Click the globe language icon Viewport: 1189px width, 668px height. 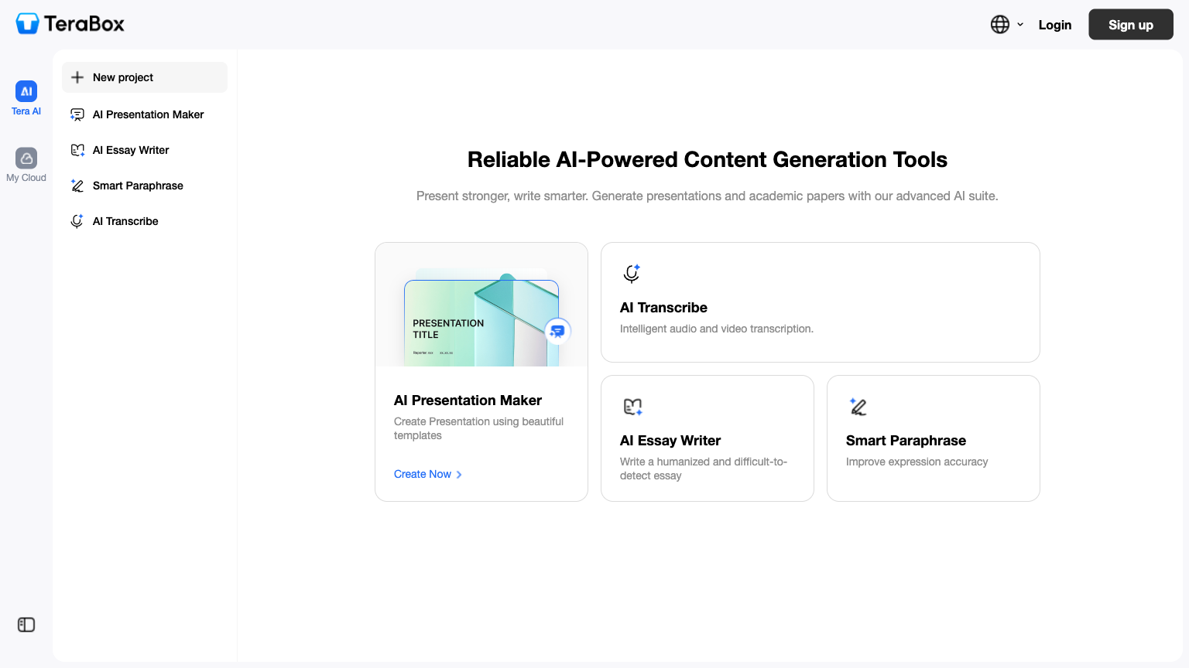[x=999, y=24]
